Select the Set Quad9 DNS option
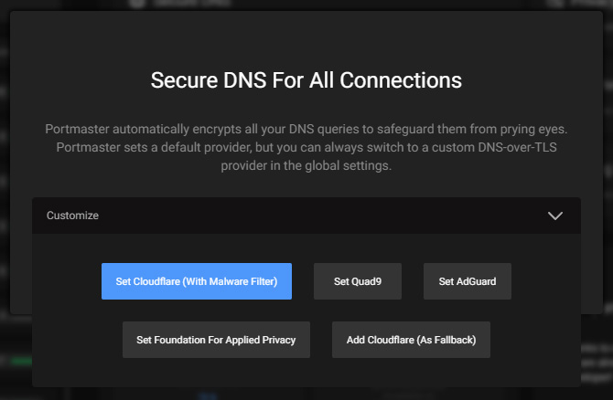The height and width of the screenshot is (400, 613). point(358,281)
